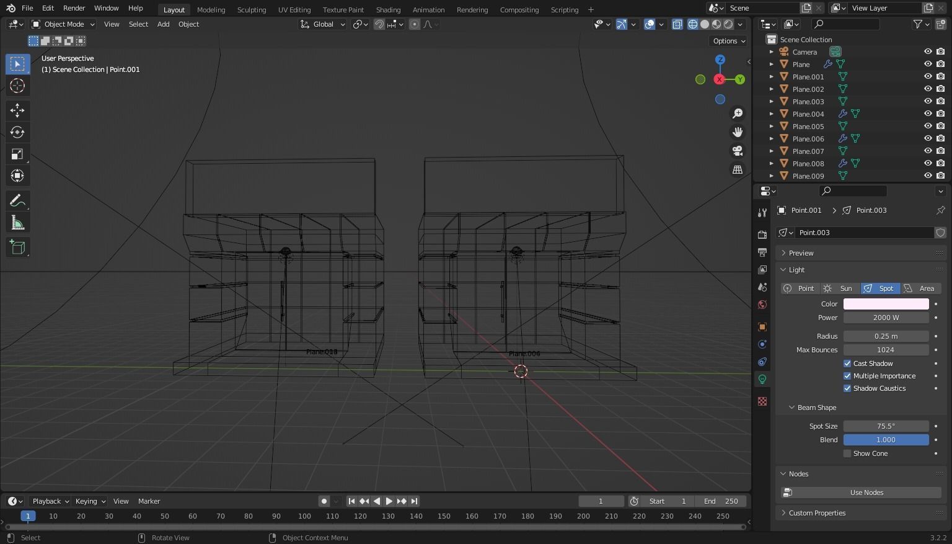952x544 pixels.
Task: Open the Render menu
Action: click(74, 8)
